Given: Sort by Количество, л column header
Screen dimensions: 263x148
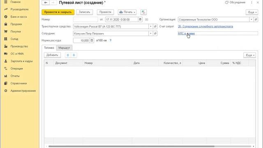Looking at the screenshot, I should pos(171,63).
